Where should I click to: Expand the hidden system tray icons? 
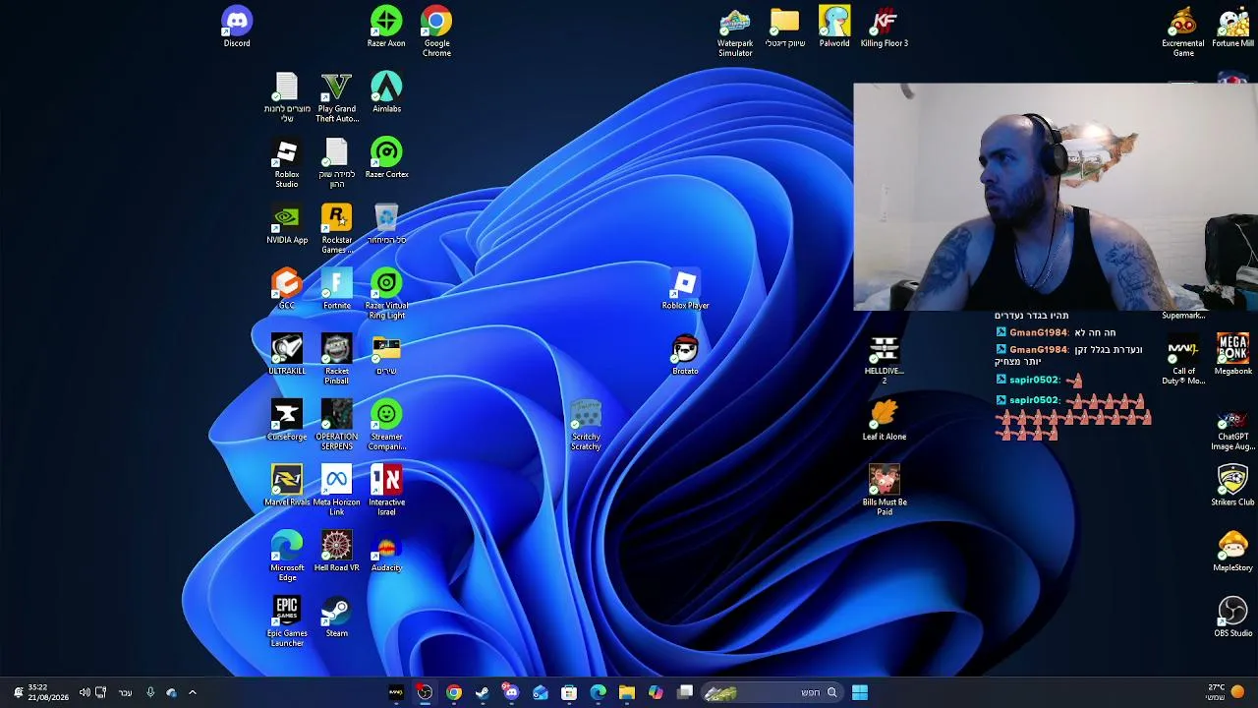click(x=193, y=692)
